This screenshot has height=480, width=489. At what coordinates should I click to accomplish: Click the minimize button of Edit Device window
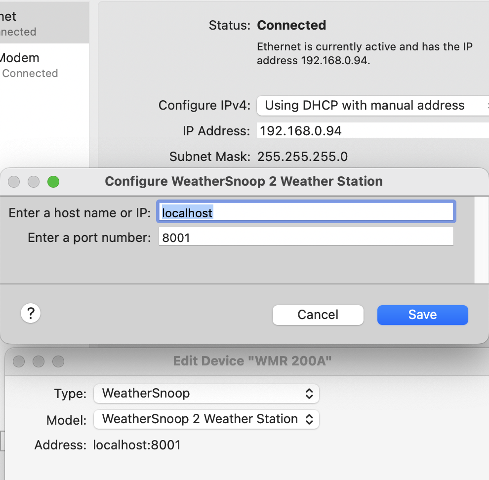(39, 361)
